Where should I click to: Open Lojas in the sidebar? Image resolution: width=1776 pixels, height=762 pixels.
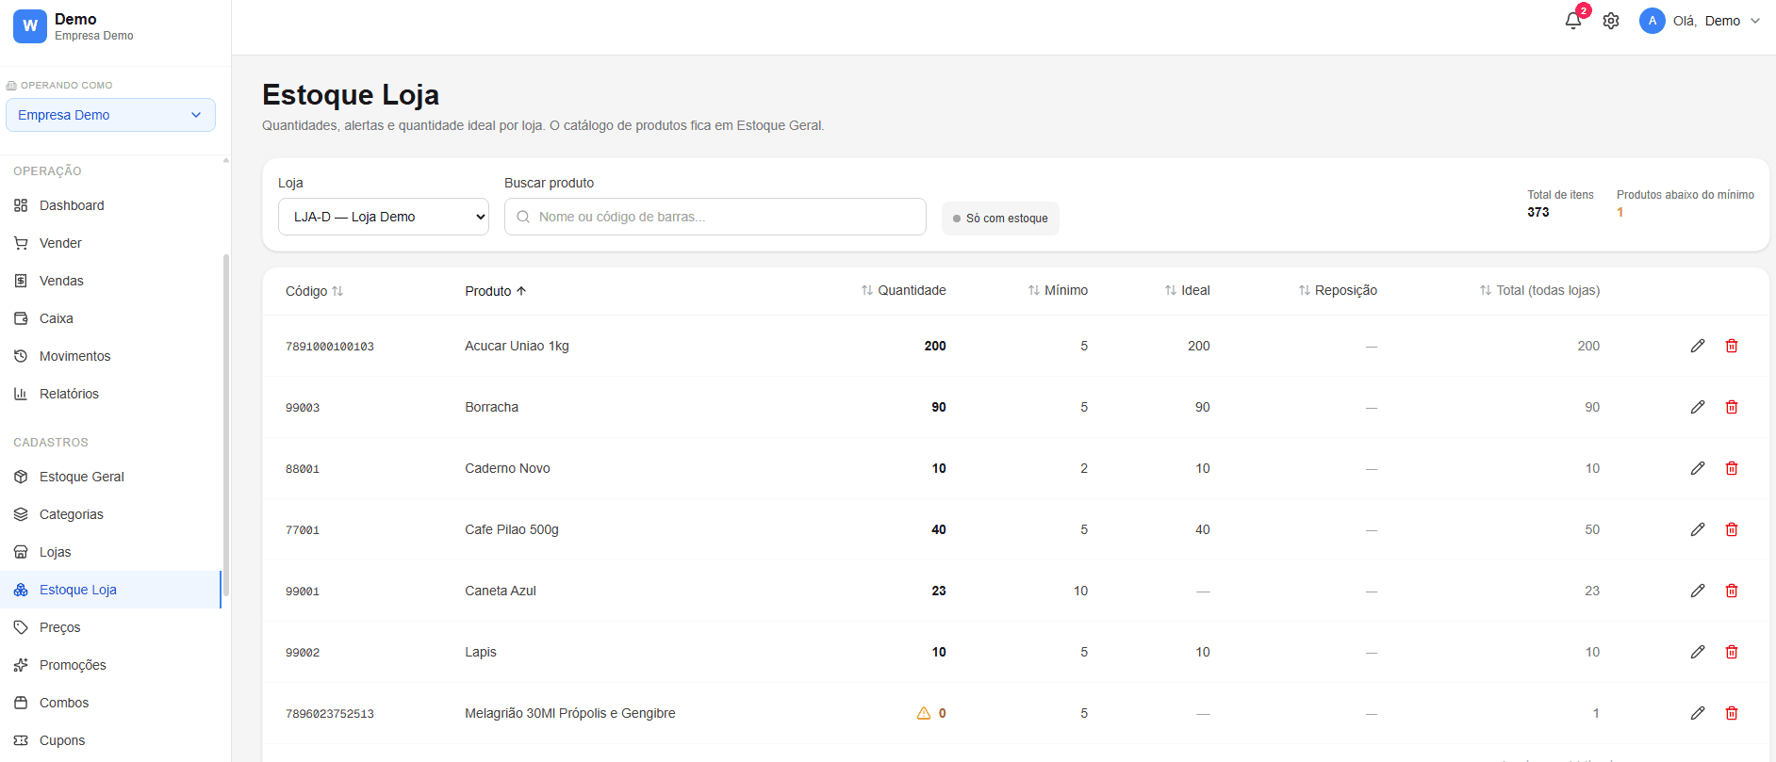[x=110, y=552]
